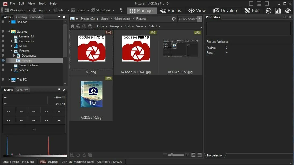The width and height of the screenshot is (294, 165).
Task: Open the Sort dropdown
Action: [x=128, y=26]
